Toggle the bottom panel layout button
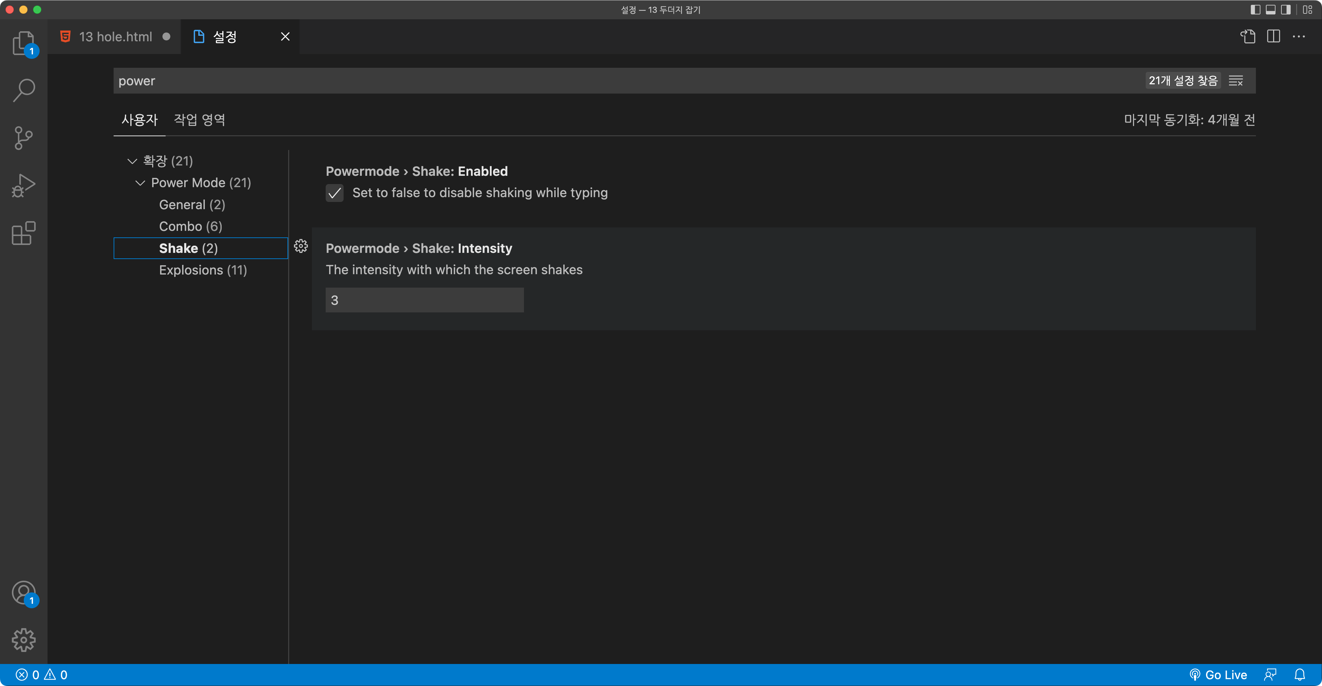 (x=1271, y=10)
